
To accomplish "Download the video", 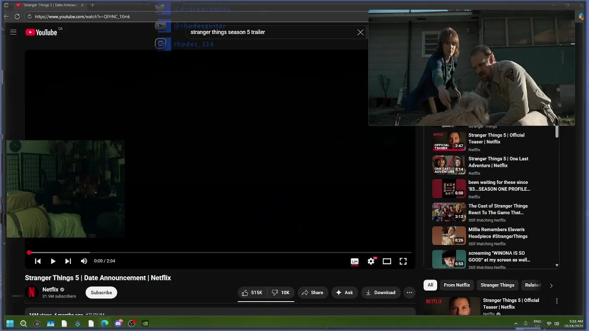I will [x=381, y=292].
